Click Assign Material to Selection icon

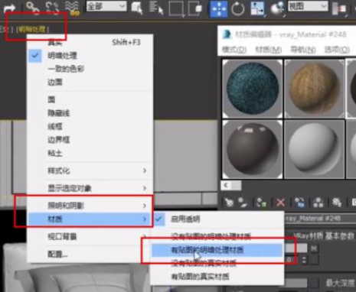coord(262,203)
